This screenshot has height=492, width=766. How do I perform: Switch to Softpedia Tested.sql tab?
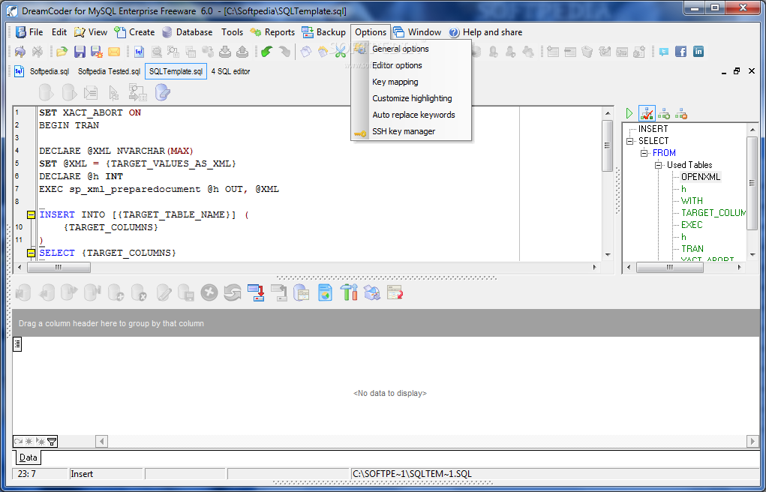pos(110,71)
